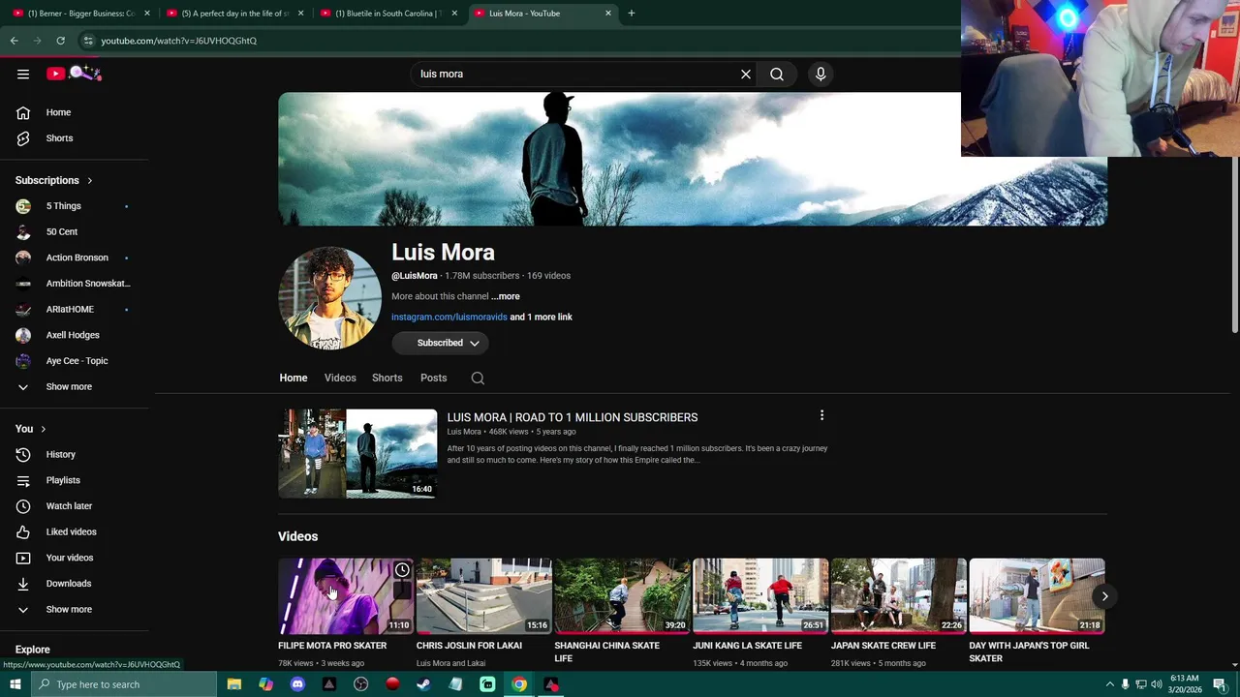Open Windows Start menu
Image resolution: width=1240 pixels, height=697 pixels.
point(15,684)
